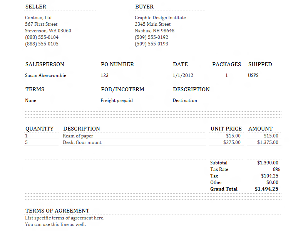Image resolution: width=308 pixels, height=231 pixels.
Task: Click the Terms value None
Action: (31, 100)
